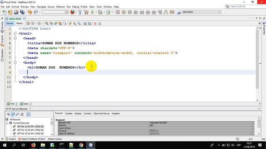Screen dimensions: 266x149
Task: Toggle descending sort icon in HTTP Monitor
Action: coord(13,114)
